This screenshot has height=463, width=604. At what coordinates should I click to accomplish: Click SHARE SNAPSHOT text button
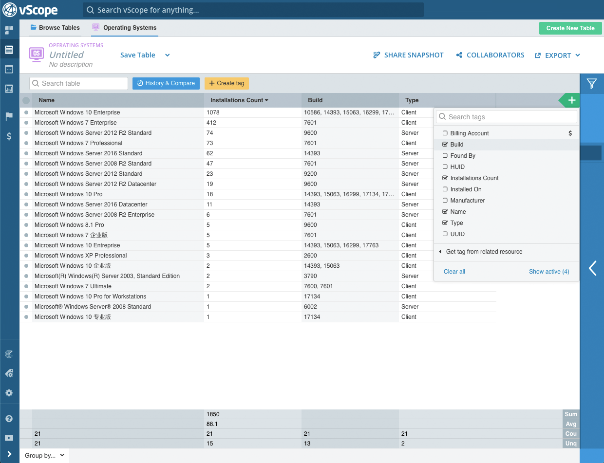pos(414,55)
